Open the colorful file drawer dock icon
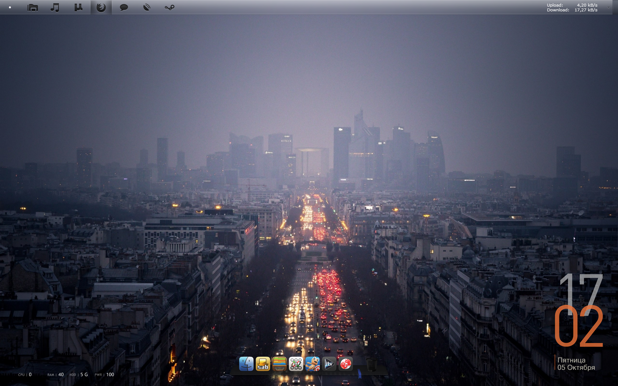618x386 pixels. click(279, 364)
